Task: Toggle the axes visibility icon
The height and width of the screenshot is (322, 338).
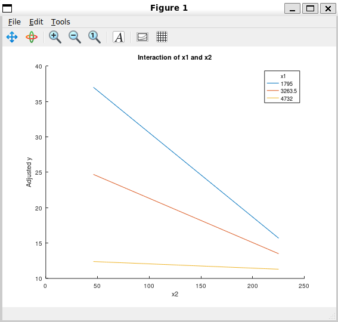Action: click(142, 37)
